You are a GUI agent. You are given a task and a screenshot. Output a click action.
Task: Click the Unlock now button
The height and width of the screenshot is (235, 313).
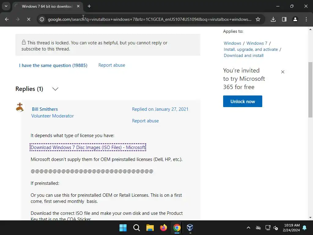[x=242, y=101]
